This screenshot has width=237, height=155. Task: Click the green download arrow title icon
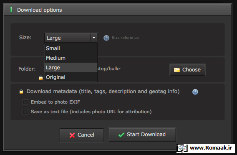11,10
